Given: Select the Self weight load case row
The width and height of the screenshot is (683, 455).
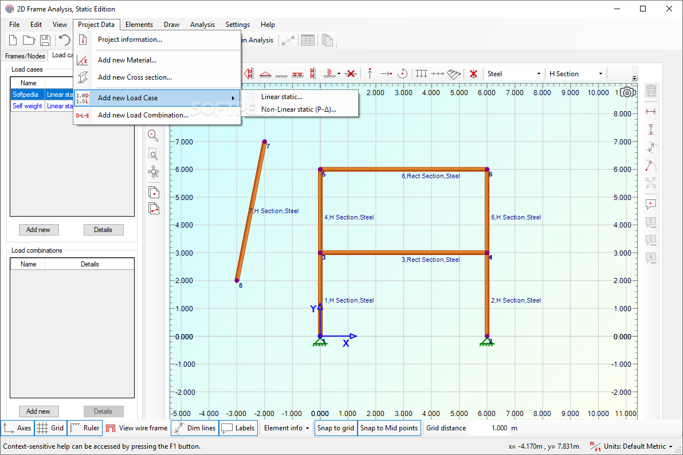Looking at the screenshot, I should click(42, 106).
